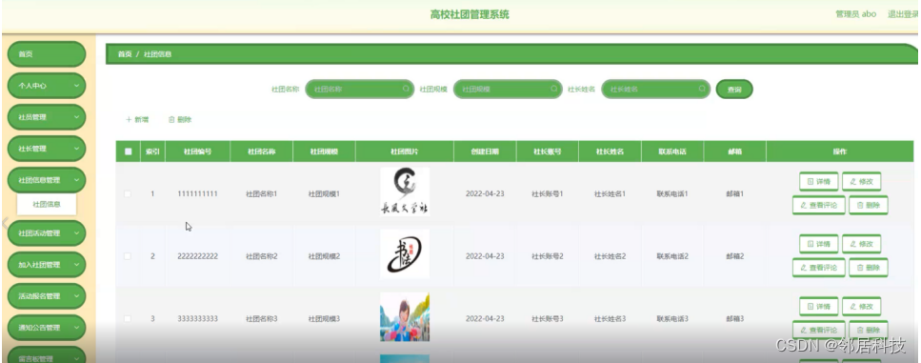Click cell 社团名称1
The height and width of the screenshot is (363, 921).
pos(261,193)
